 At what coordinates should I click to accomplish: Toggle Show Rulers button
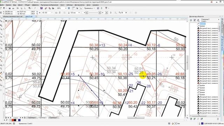pyautogui.click(x=73, y=8)
